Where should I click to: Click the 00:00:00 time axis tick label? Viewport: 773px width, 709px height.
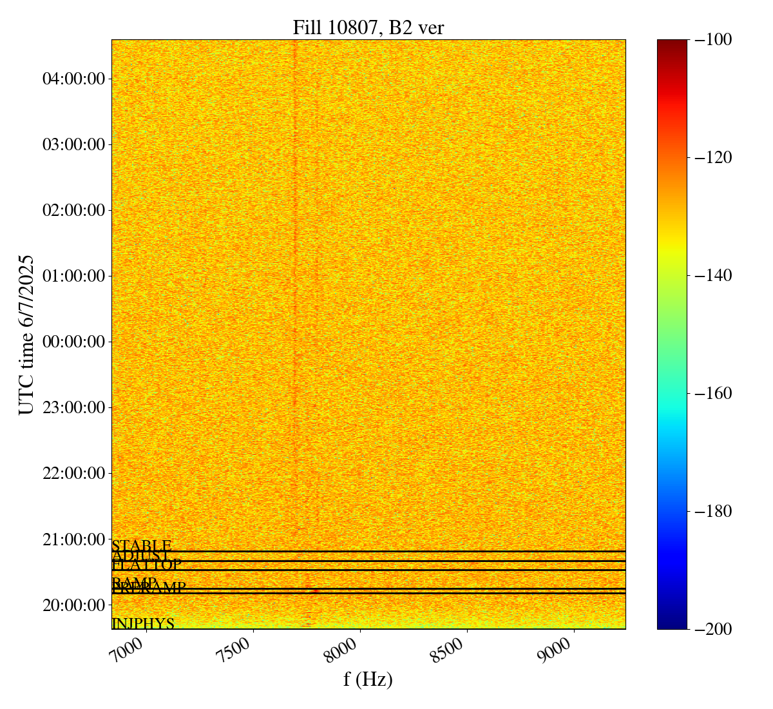(73, 342)
